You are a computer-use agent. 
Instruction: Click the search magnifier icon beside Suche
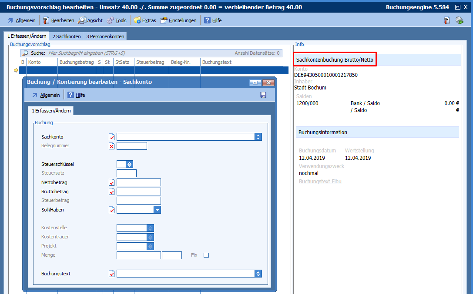(x=25, y=53)
